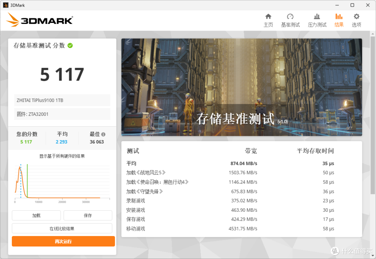The width and height of the screenshot is (376, 259).
Task: Click the 36 063 best score value
Action: (x=97, y=142)
